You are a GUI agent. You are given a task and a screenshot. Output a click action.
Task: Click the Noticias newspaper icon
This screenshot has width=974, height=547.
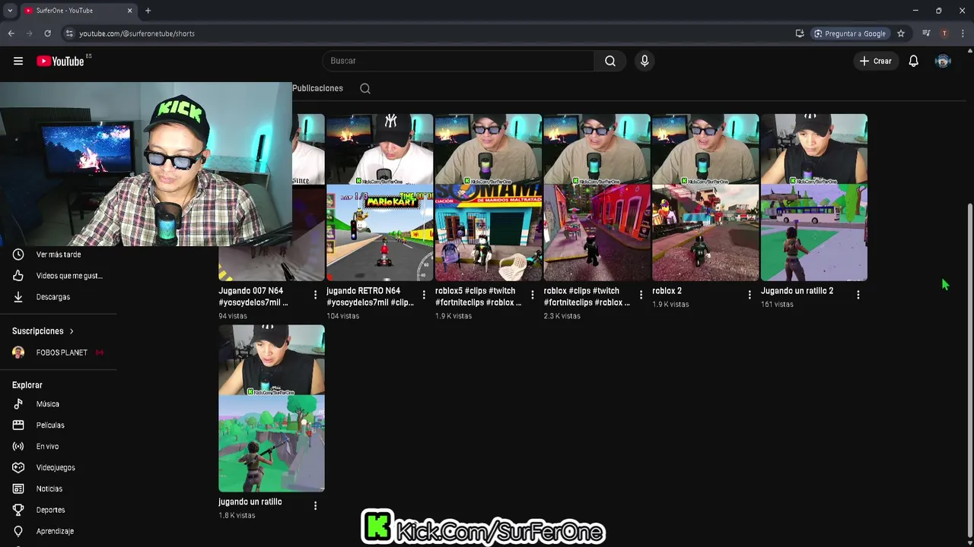click(x=18, y=489)
